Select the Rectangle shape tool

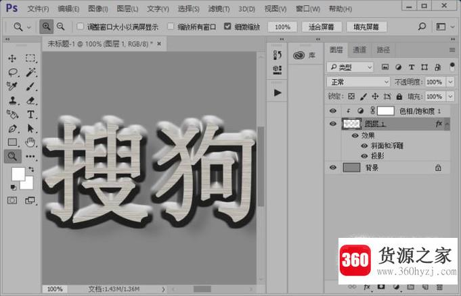[12, 142]
